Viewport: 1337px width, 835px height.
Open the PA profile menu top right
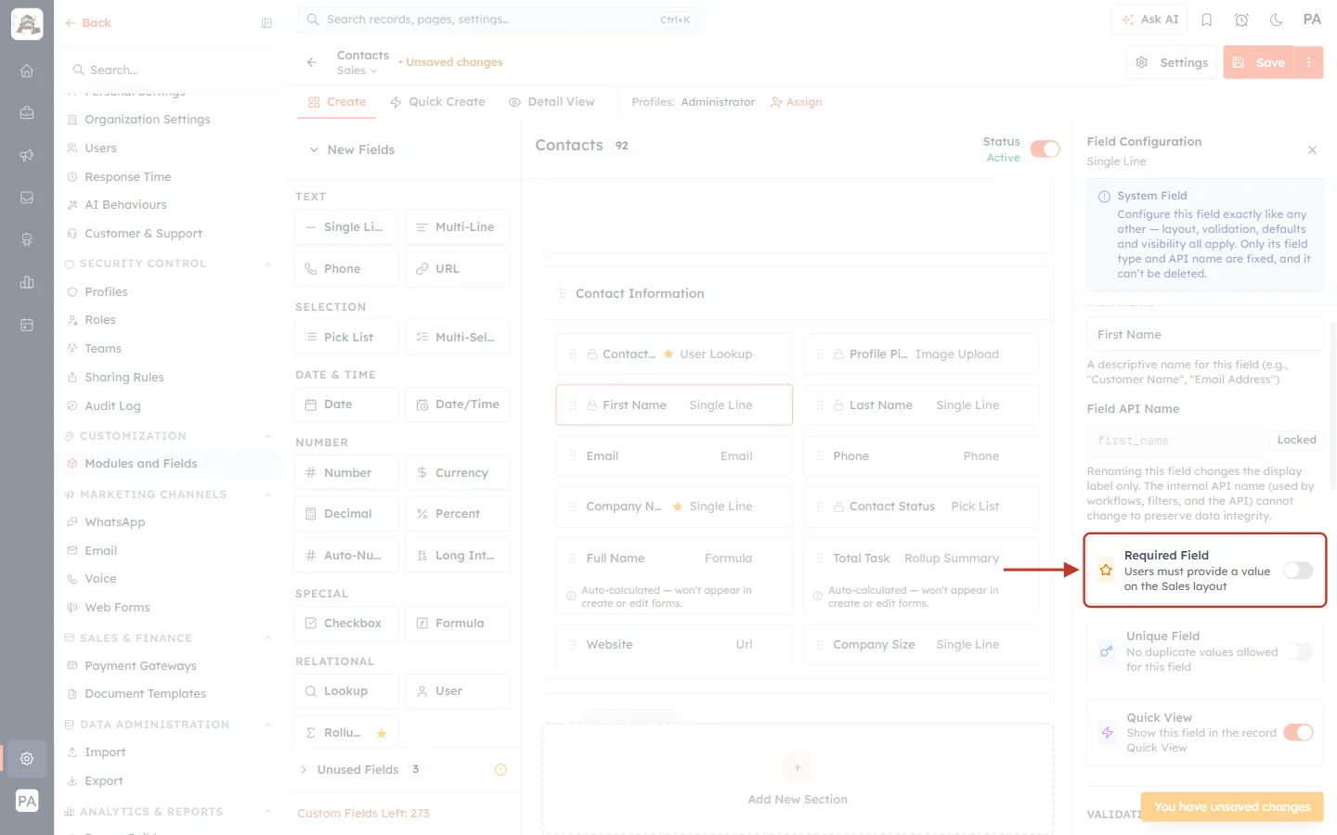[1312, 19]
